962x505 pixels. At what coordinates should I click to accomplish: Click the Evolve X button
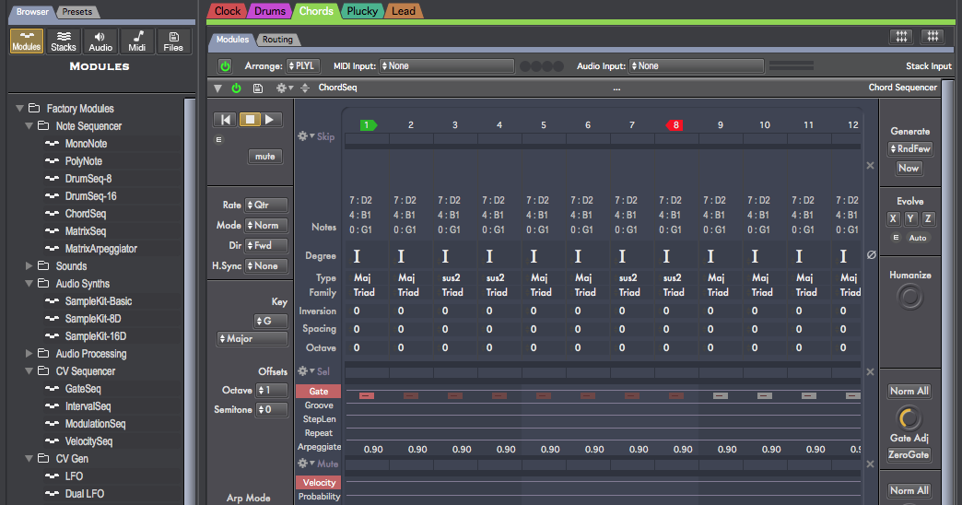point(893,218)
